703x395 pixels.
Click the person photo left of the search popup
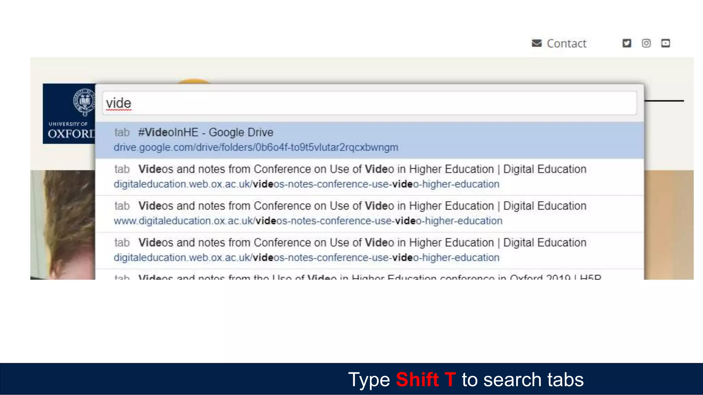coord(62,225)
